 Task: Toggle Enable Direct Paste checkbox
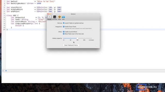[64, 27]
